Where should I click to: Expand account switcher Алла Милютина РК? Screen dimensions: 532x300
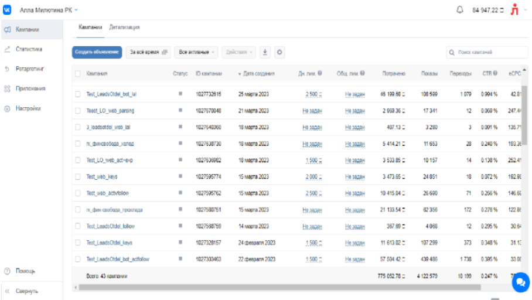click(49, 10)
